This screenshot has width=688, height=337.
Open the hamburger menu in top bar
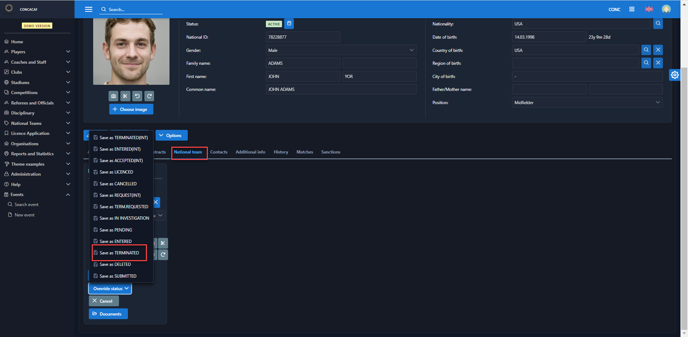(x=89, y=9)
